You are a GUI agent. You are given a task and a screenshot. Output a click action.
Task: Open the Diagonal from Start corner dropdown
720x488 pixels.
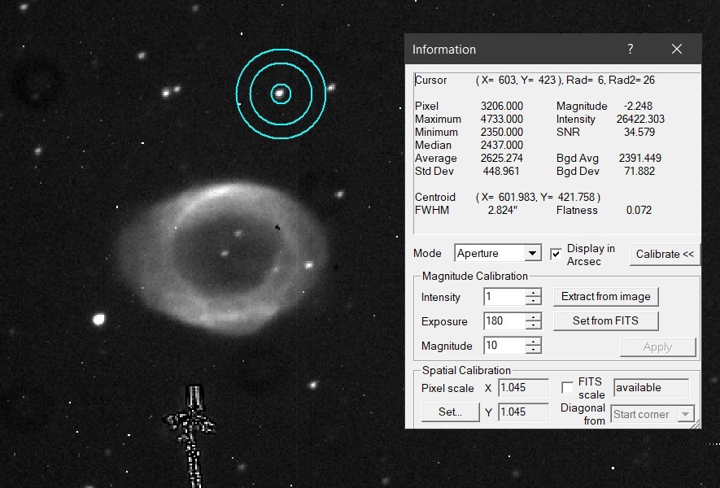652,414
